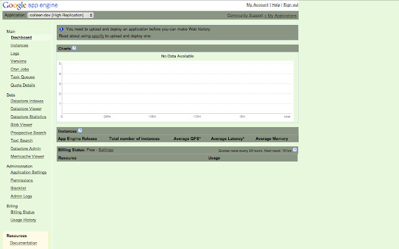This screenshot has width=399, height=249.
Task: Open Dashboard in the sidebar
Action: tap(21, 38)
